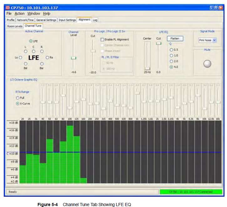Open the Room Levels sub-tab
Screen dimensions: 227x207
[15, 26]
